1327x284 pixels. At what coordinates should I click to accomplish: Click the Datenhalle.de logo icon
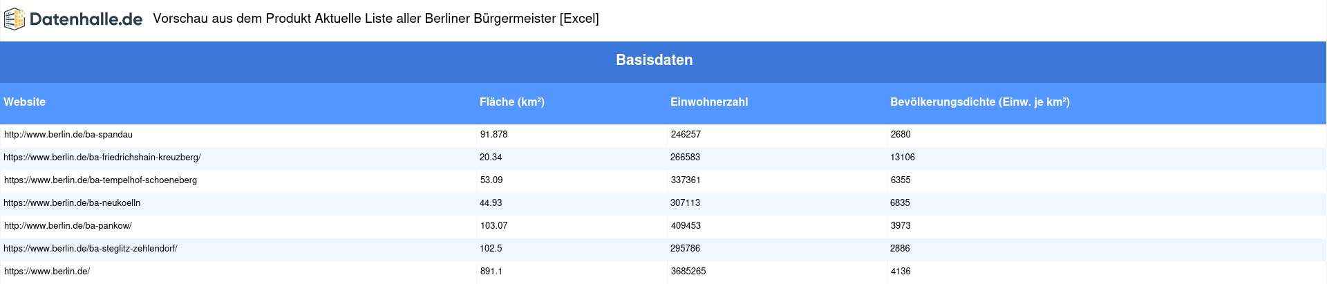coord(15,19)
